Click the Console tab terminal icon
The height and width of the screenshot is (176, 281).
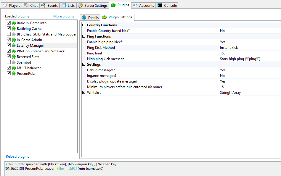click(160, 5)
